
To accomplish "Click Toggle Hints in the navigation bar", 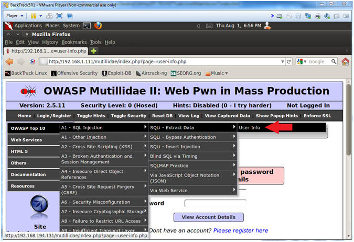I will point(91,116).
